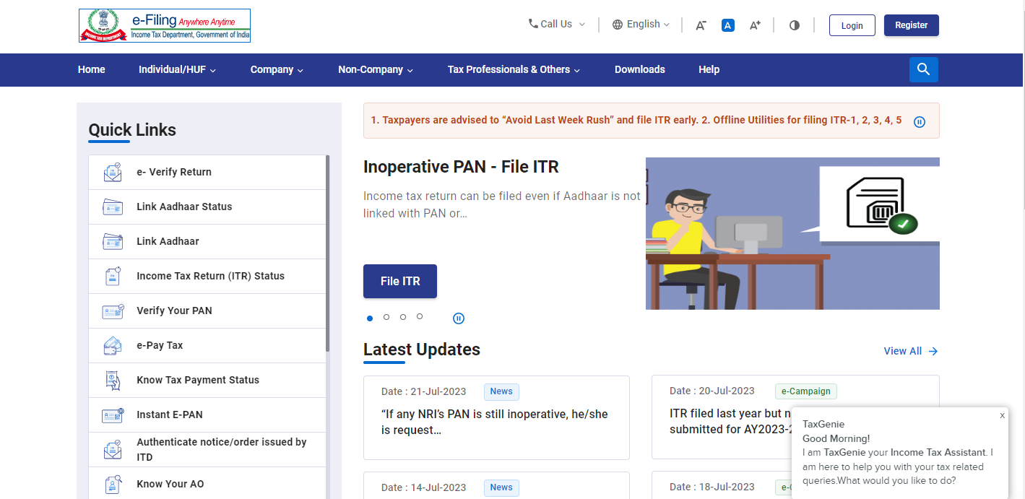Click the Instant E-PAN card icon
Viewport: 1025px width, 499px height.
113,415
